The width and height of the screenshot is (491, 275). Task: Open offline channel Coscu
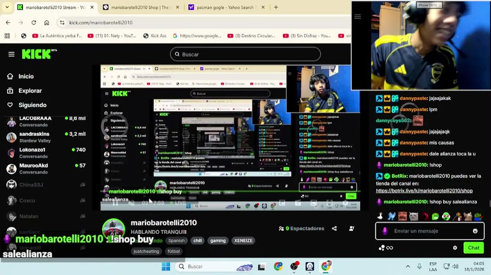(x=46, y=201)
